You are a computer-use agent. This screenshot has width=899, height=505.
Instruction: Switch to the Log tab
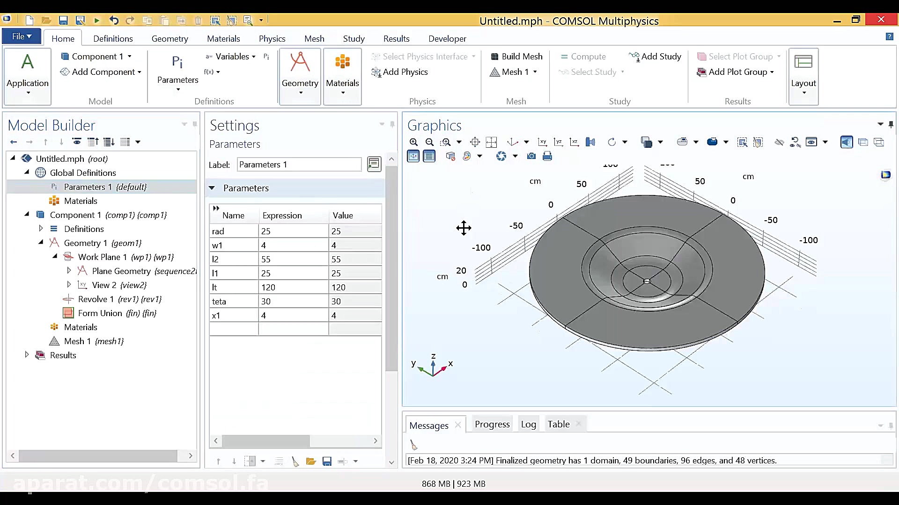pyautogui.click(x=528, y=424)
